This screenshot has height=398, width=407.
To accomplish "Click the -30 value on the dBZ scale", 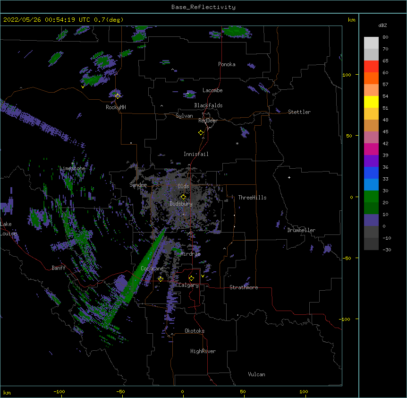I will pos(387,250).
